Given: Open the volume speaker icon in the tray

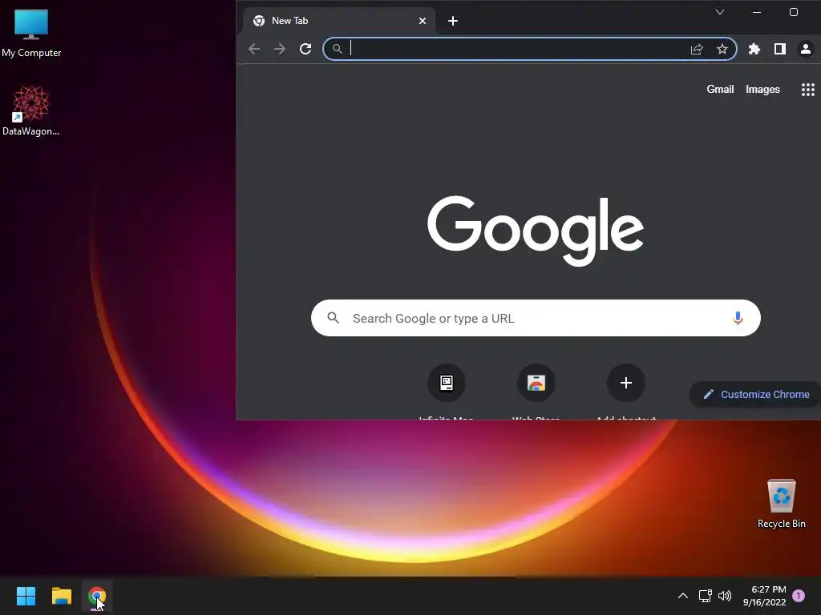Looking at the screenshot, I should (x=725, y=596).
